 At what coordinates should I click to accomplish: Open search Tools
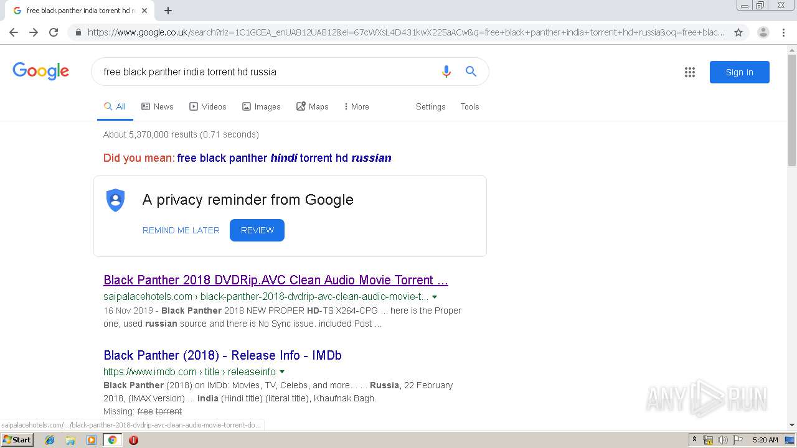pyautogui.click(x=470, y=106)
